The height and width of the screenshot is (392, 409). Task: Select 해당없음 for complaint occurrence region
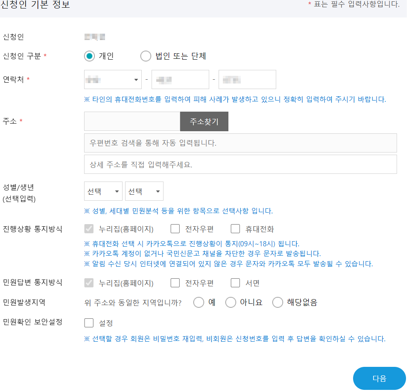tap(278, 302)
